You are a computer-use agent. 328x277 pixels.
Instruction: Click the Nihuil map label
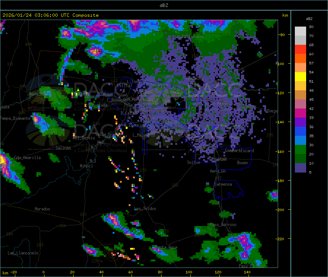[x=86, y=166]
